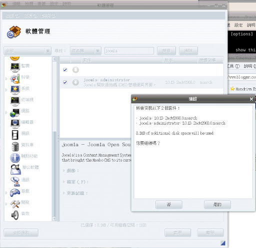Click the "joomla - Joomla Open Sou" heading
The image size is (256, 248).
point(96,145)
